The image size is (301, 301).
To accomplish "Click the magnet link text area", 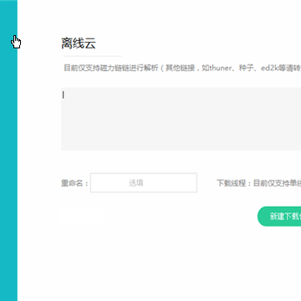I will (181, 119).
